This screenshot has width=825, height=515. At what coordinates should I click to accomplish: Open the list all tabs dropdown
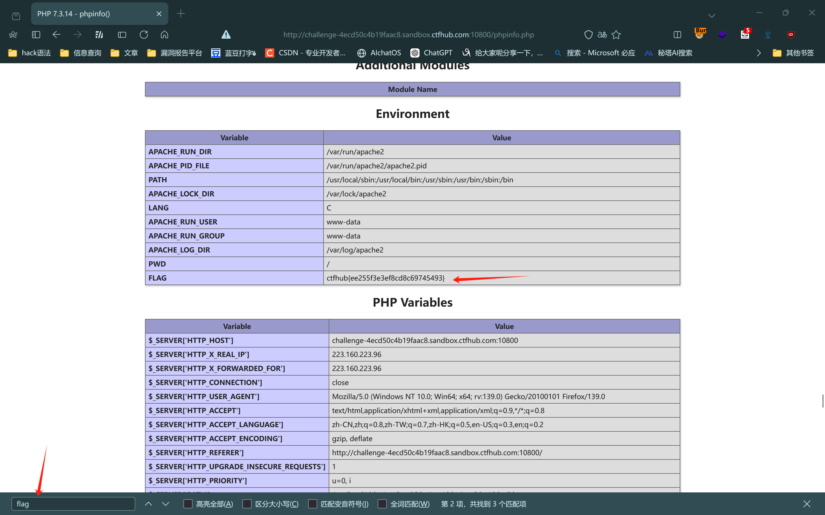pyautogui.click(x=712, y=15)
